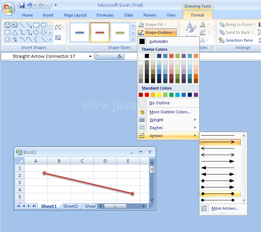This screenshot has width=261, height=232.
Task: Pick the purple standard color swatch
Action: [196, 95]
